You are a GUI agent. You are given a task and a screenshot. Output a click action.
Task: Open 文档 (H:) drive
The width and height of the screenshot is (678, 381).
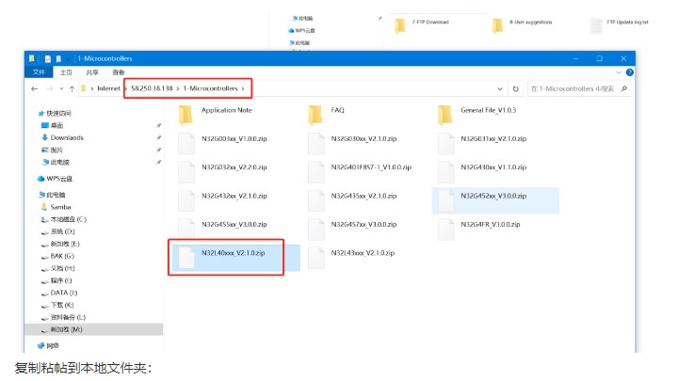pyautogui.click(x=63, y=268)
